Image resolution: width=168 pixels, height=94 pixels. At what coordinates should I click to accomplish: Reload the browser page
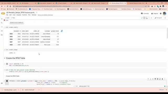pos(8,6)
